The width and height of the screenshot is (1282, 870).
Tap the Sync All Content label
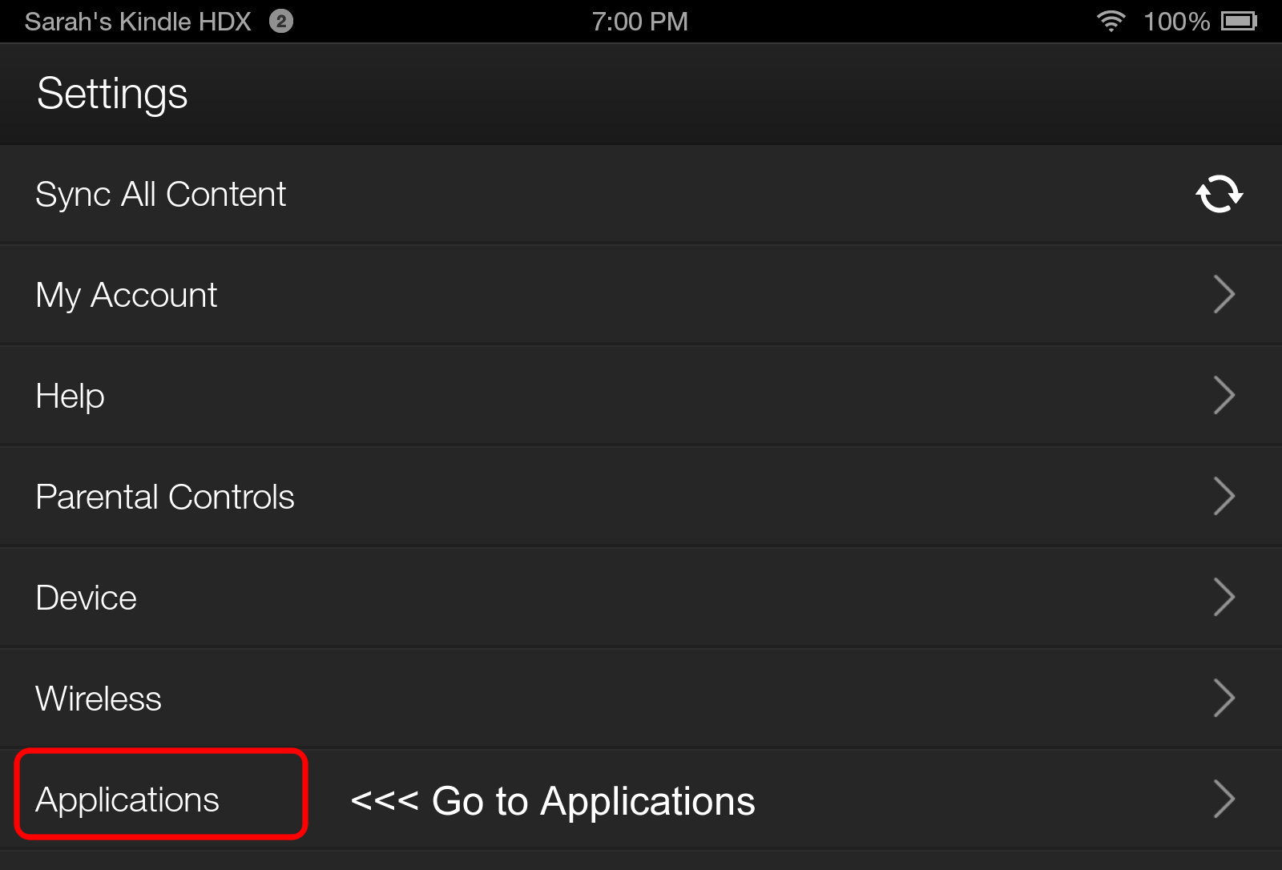(x=161, y=195)
